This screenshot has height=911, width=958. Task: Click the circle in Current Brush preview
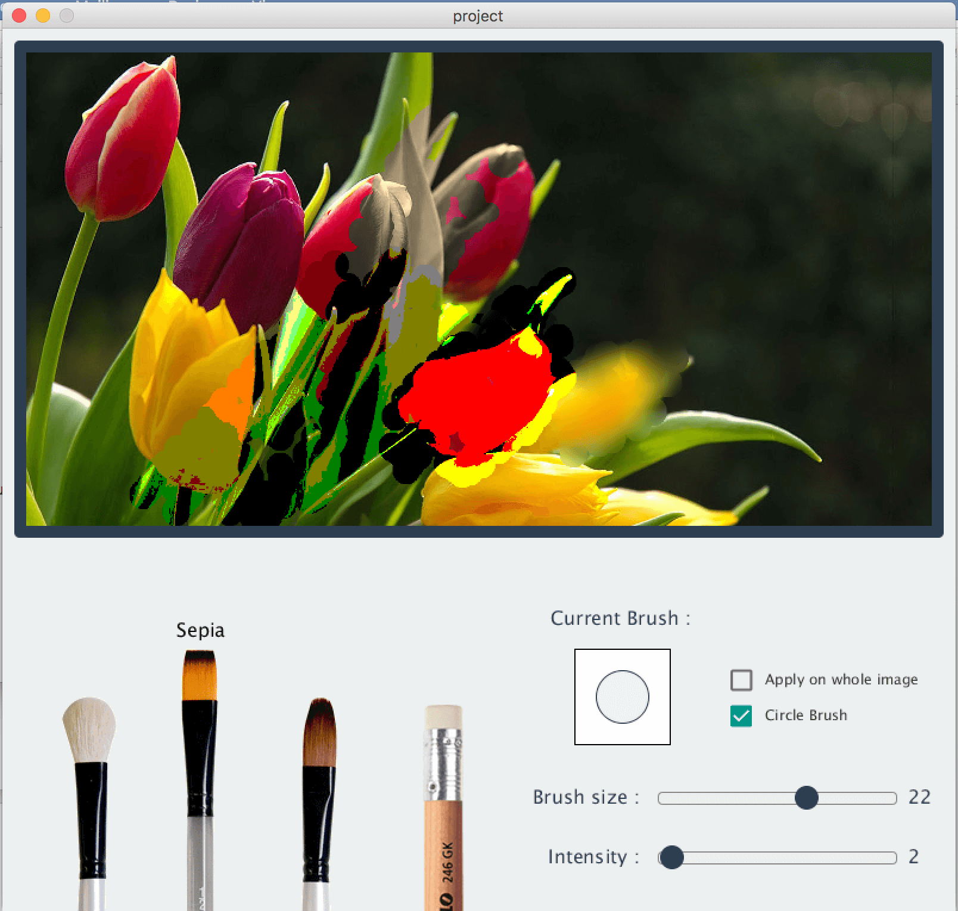tap(622, 697)
